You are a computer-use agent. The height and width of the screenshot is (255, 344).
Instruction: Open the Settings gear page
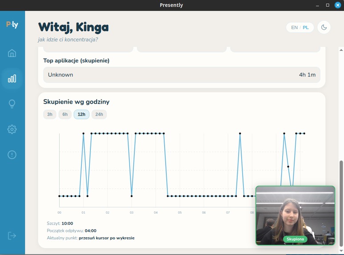click(12, 129)
